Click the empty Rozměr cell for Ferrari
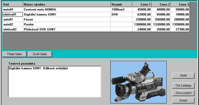The height and width of the screenshot is (105, 199). pos(122,19)
